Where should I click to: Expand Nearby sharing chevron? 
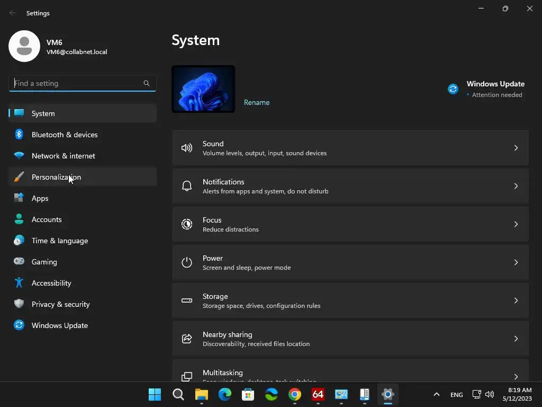516,339
